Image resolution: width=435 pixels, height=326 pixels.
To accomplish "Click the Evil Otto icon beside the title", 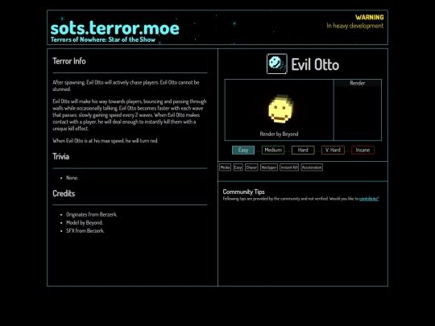I will coord(276,64).
